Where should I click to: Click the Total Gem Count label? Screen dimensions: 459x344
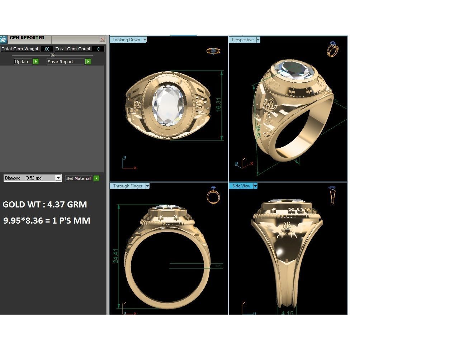[73, 49]
